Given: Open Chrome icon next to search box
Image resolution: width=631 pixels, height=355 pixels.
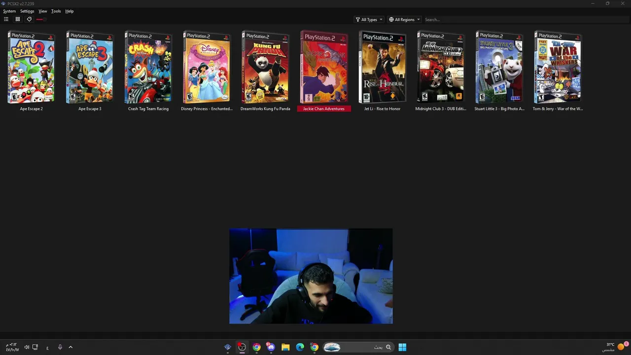Looking at the screenshot, I should coord(314,347).
